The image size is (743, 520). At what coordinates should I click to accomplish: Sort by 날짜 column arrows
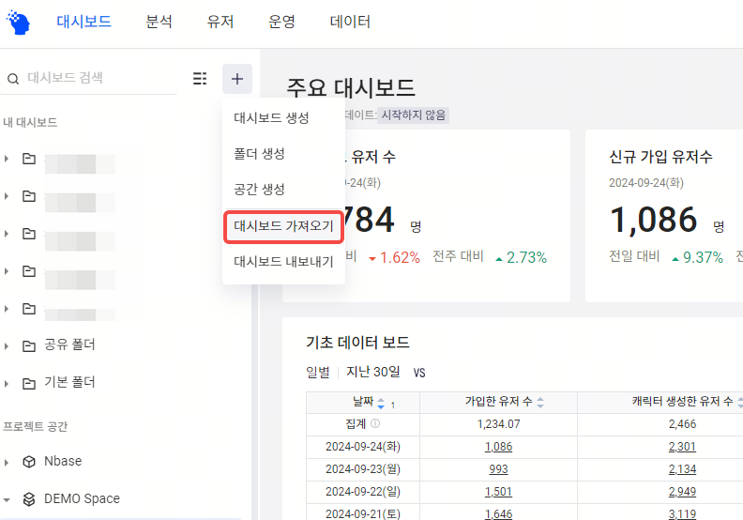coord(381,404)
